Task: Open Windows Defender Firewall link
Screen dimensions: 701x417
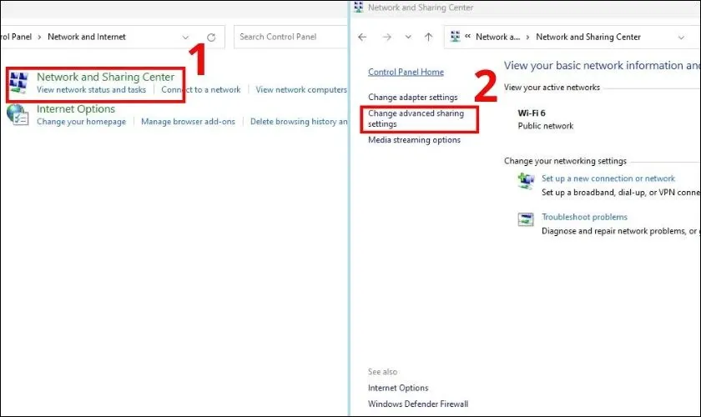Action: coord(418,404)
